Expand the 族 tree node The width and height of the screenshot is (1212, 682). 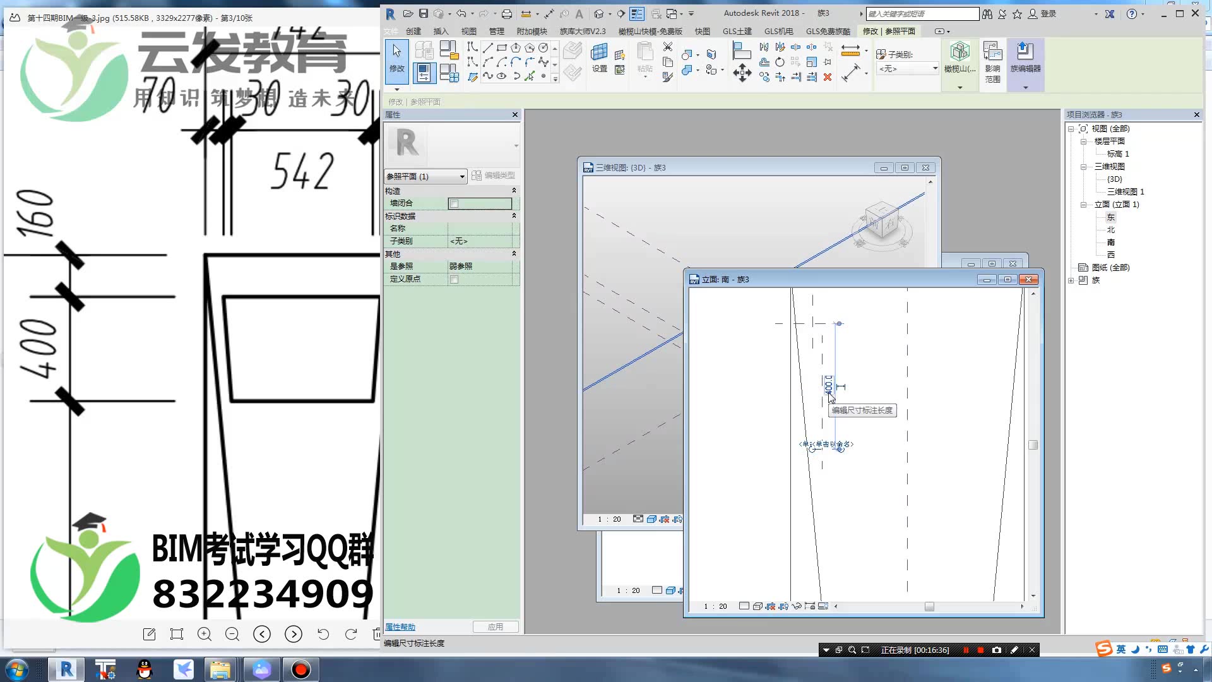click(1071, 280)
